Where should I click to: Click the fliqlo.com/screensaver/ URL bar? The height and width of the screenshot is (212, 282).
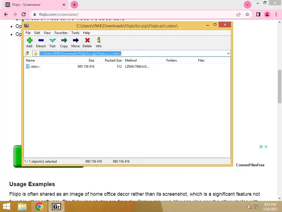point(59,14)
